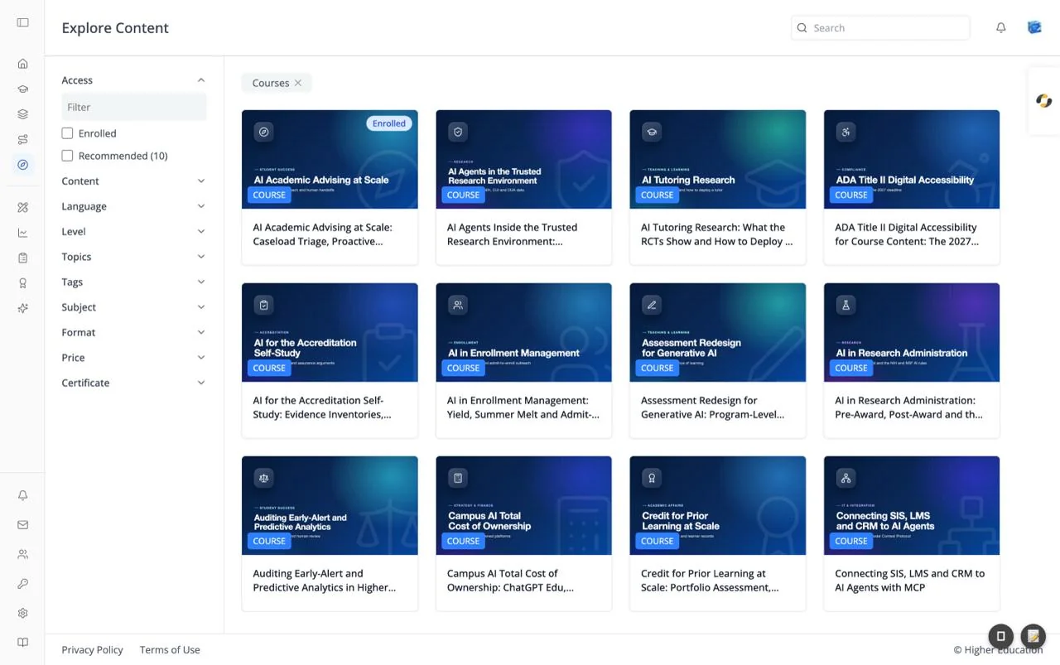
Task: Open the book icon at sidebar bottom
Action: (x=22, y=643)
